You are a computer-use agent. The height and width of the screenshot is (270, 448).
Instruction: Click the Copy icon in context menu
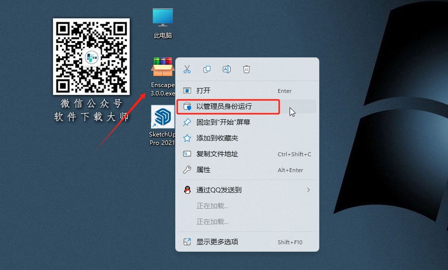tap(207, 69)
